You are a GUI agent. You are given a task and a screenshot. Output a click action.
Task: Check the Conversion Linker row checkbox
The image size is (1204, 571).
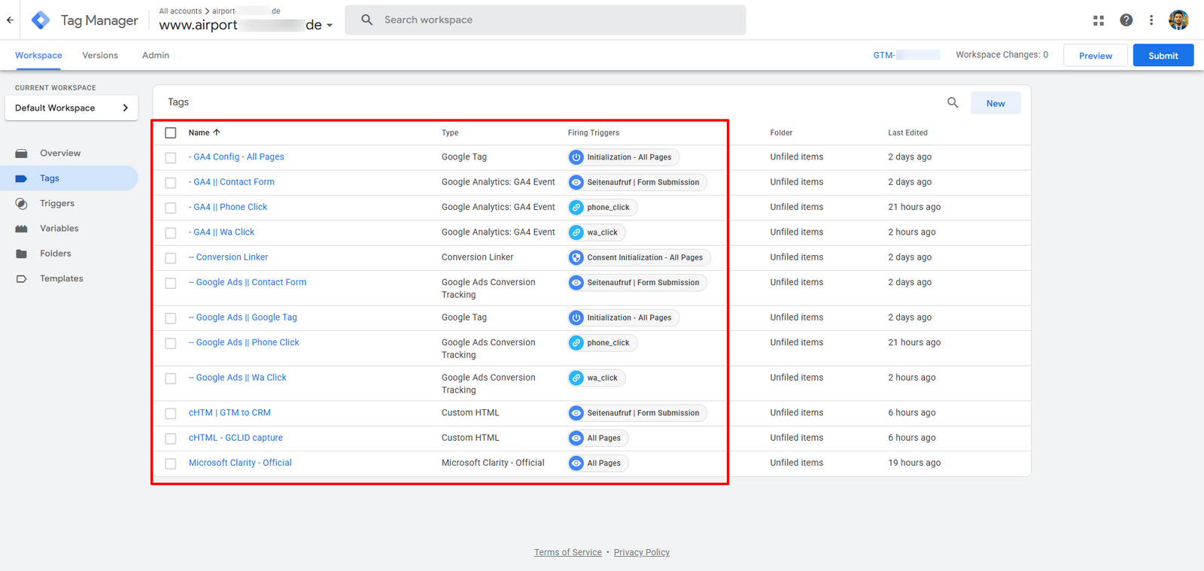point(171,258)
